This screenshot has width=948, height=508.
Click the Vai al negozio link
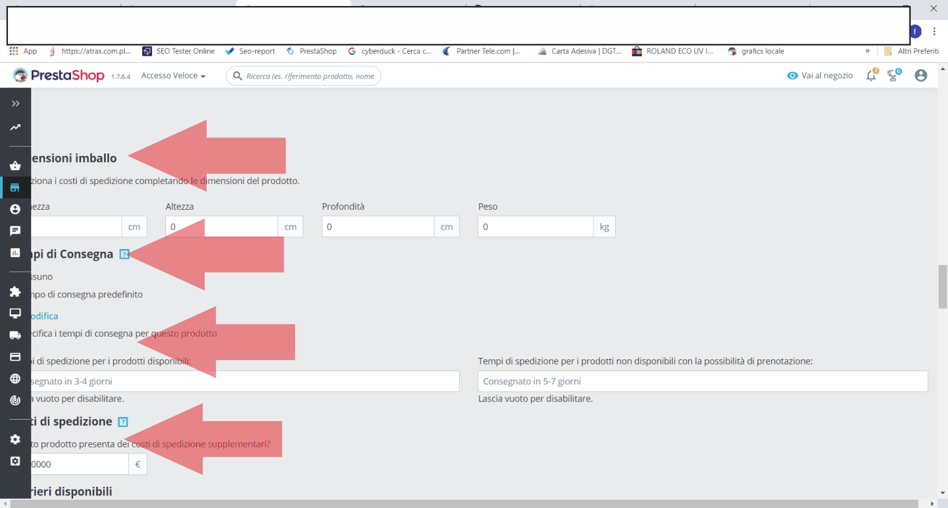tap(820, 76)
